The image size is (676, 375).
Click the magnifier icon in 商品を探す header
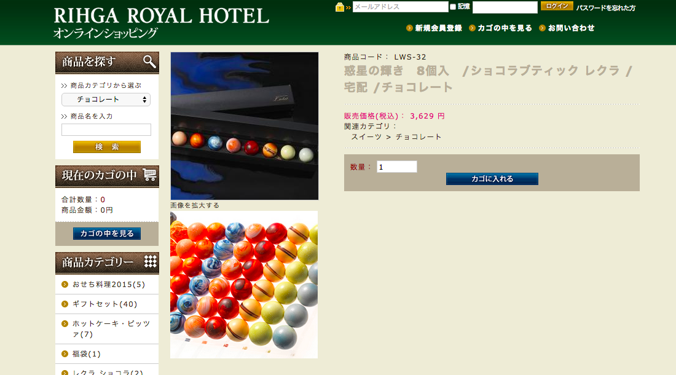click(149, 61)
